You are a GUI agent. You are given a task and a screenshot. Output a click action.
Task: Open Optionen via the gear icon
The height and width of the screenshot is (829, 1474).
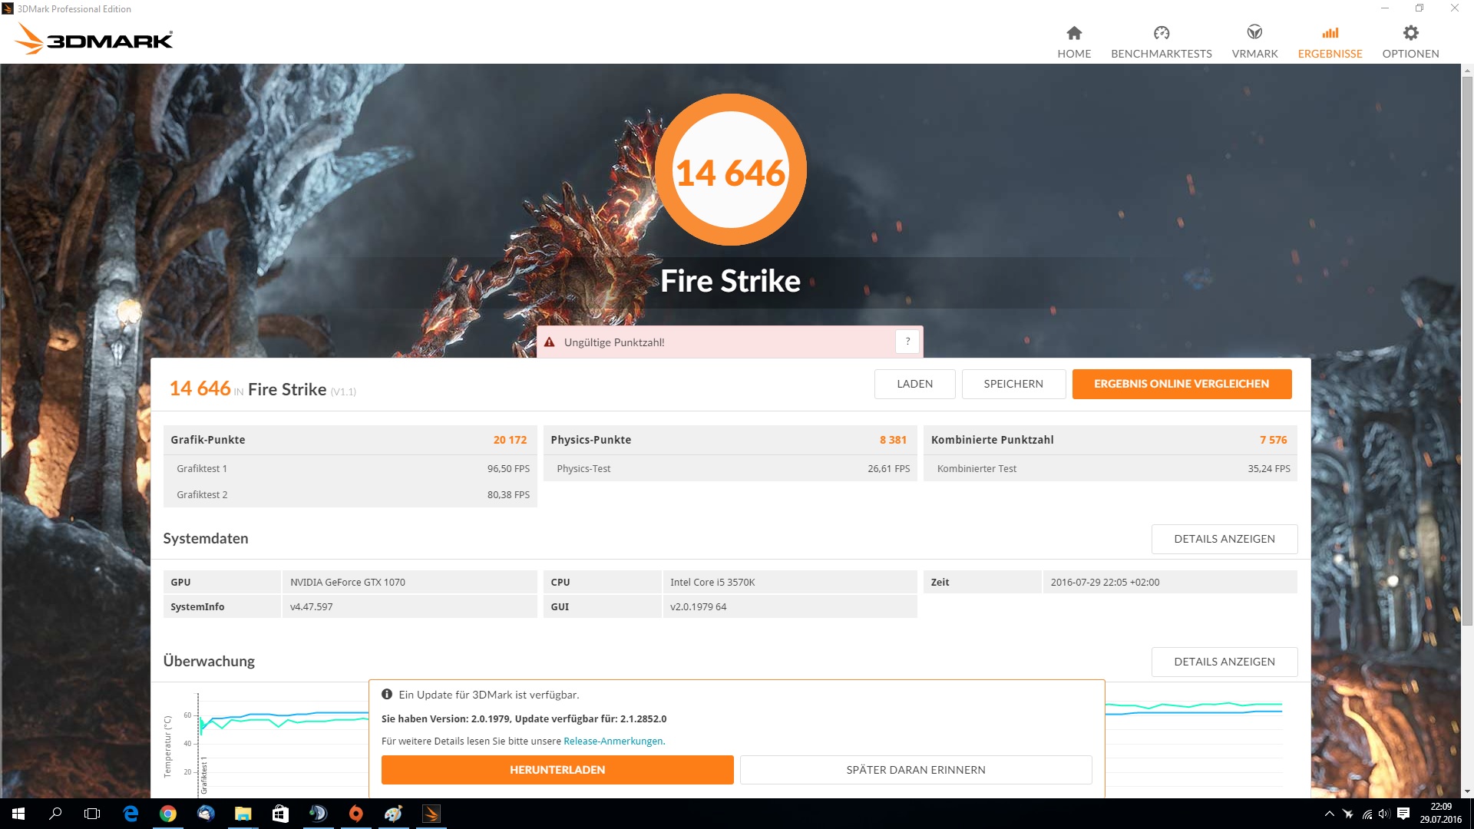click(x=1410, y=33)
